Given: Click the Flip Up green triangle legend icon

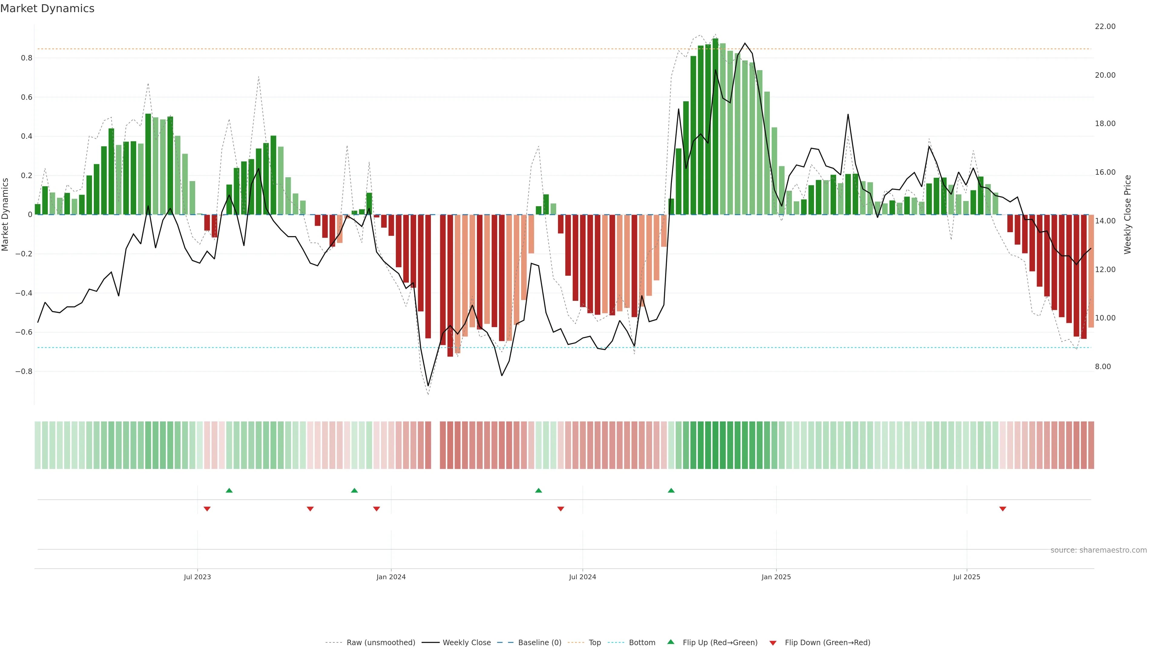Looking at the screenshot, I should pos(671,642).
